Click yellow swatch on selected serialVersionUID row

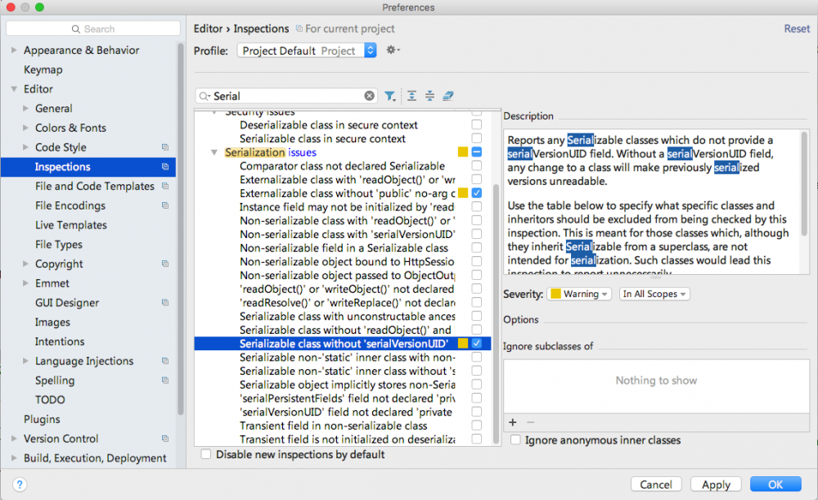(x=463, y=344)
